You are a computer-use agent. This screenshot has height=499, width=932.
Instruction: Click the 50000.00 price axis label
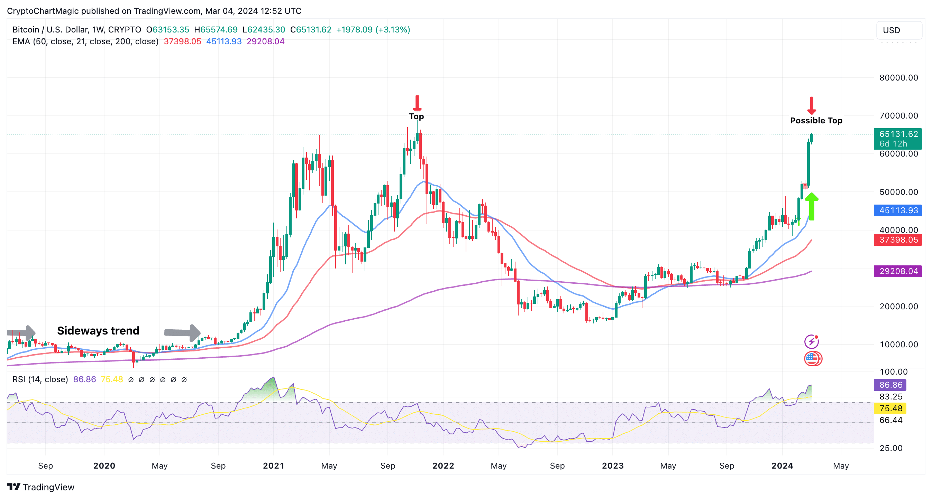(x=899, y=192)
